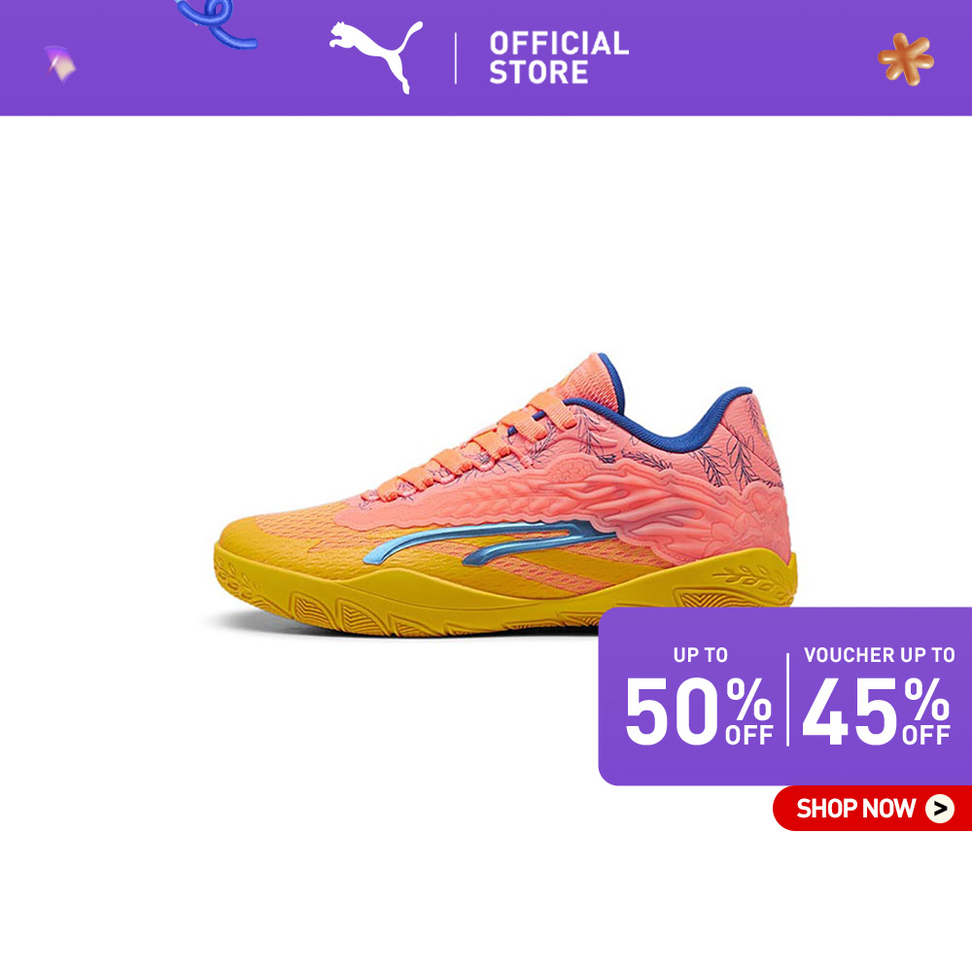Click the blue squiggle ribbon decoration
Viewport: 972px width, 972px height.
pos(216,23)
